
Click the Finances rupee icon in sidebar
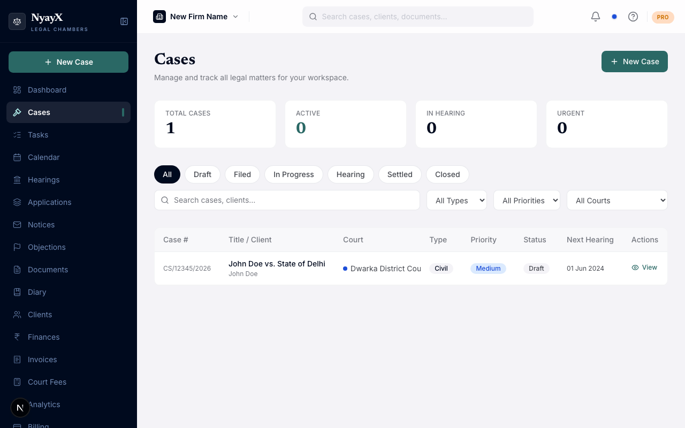(17, 337)
